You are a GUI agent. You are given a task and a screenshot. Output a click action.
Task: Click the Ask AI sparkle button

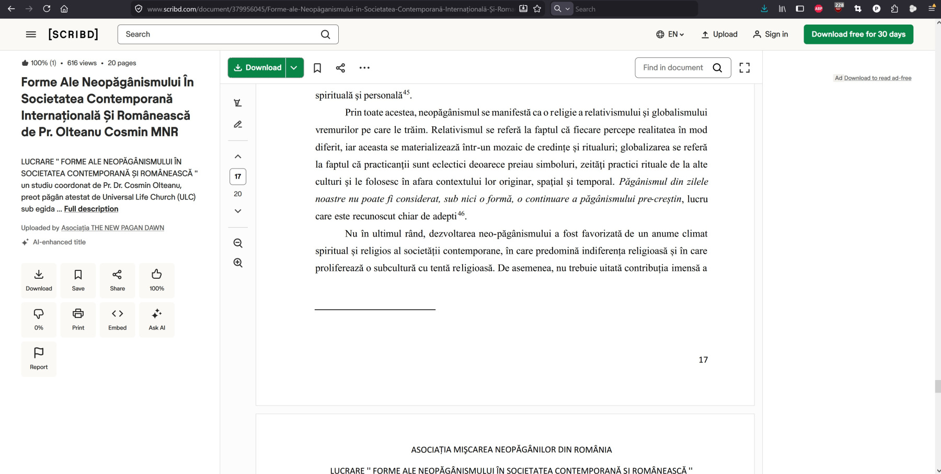pyautogui.click(x=157, y=319)
